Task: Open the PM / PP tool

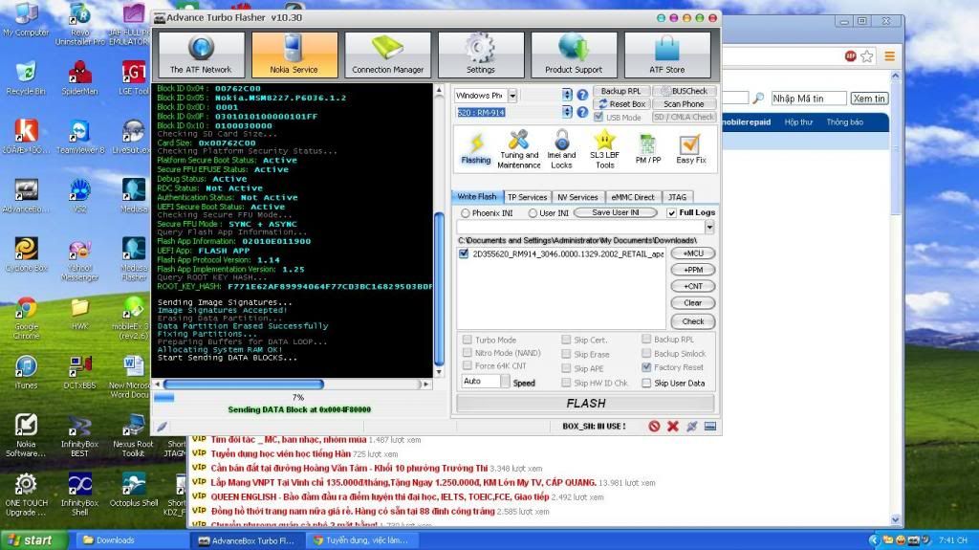Action: tap(648, 149)
